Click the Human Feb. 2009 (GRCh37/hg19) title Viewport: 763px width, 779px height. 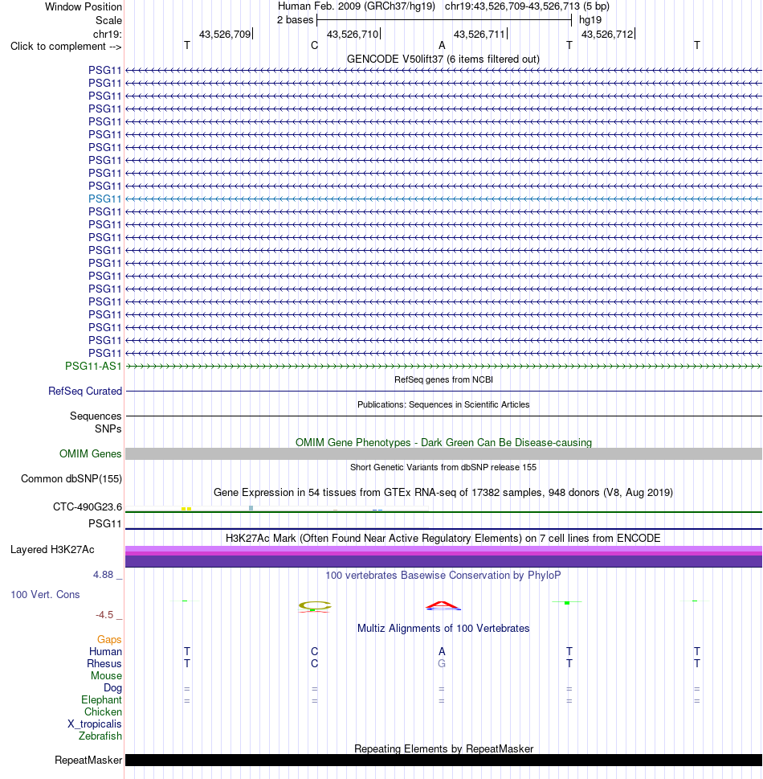click(x=357, y=6)
